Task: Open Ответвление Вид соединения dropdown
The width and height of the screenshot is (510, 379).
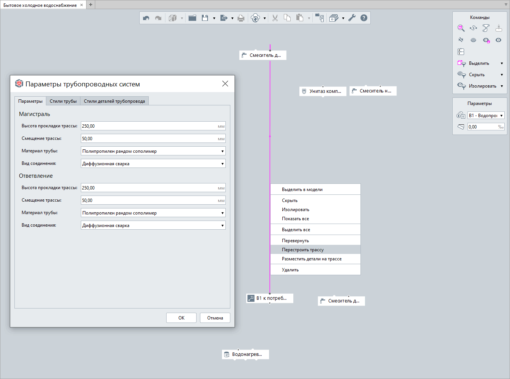Action: coord(153,225)
